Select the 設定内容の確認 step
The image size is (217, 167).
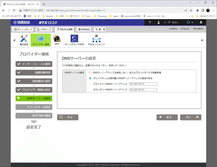point(34,116)
